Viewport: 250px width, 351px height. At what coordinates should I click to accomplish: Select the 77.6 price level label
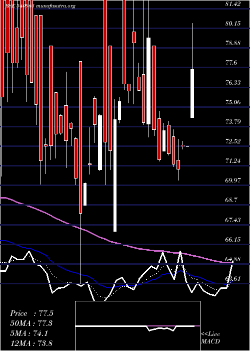(x=231, y=63)
